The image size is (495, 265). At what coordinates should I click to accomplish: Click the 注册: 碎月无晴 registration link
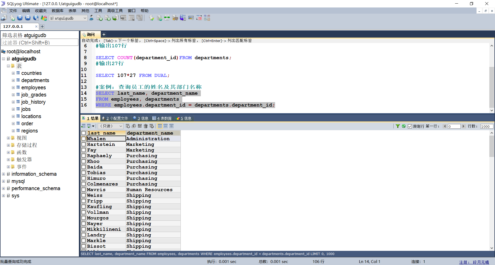coord(474,262)
